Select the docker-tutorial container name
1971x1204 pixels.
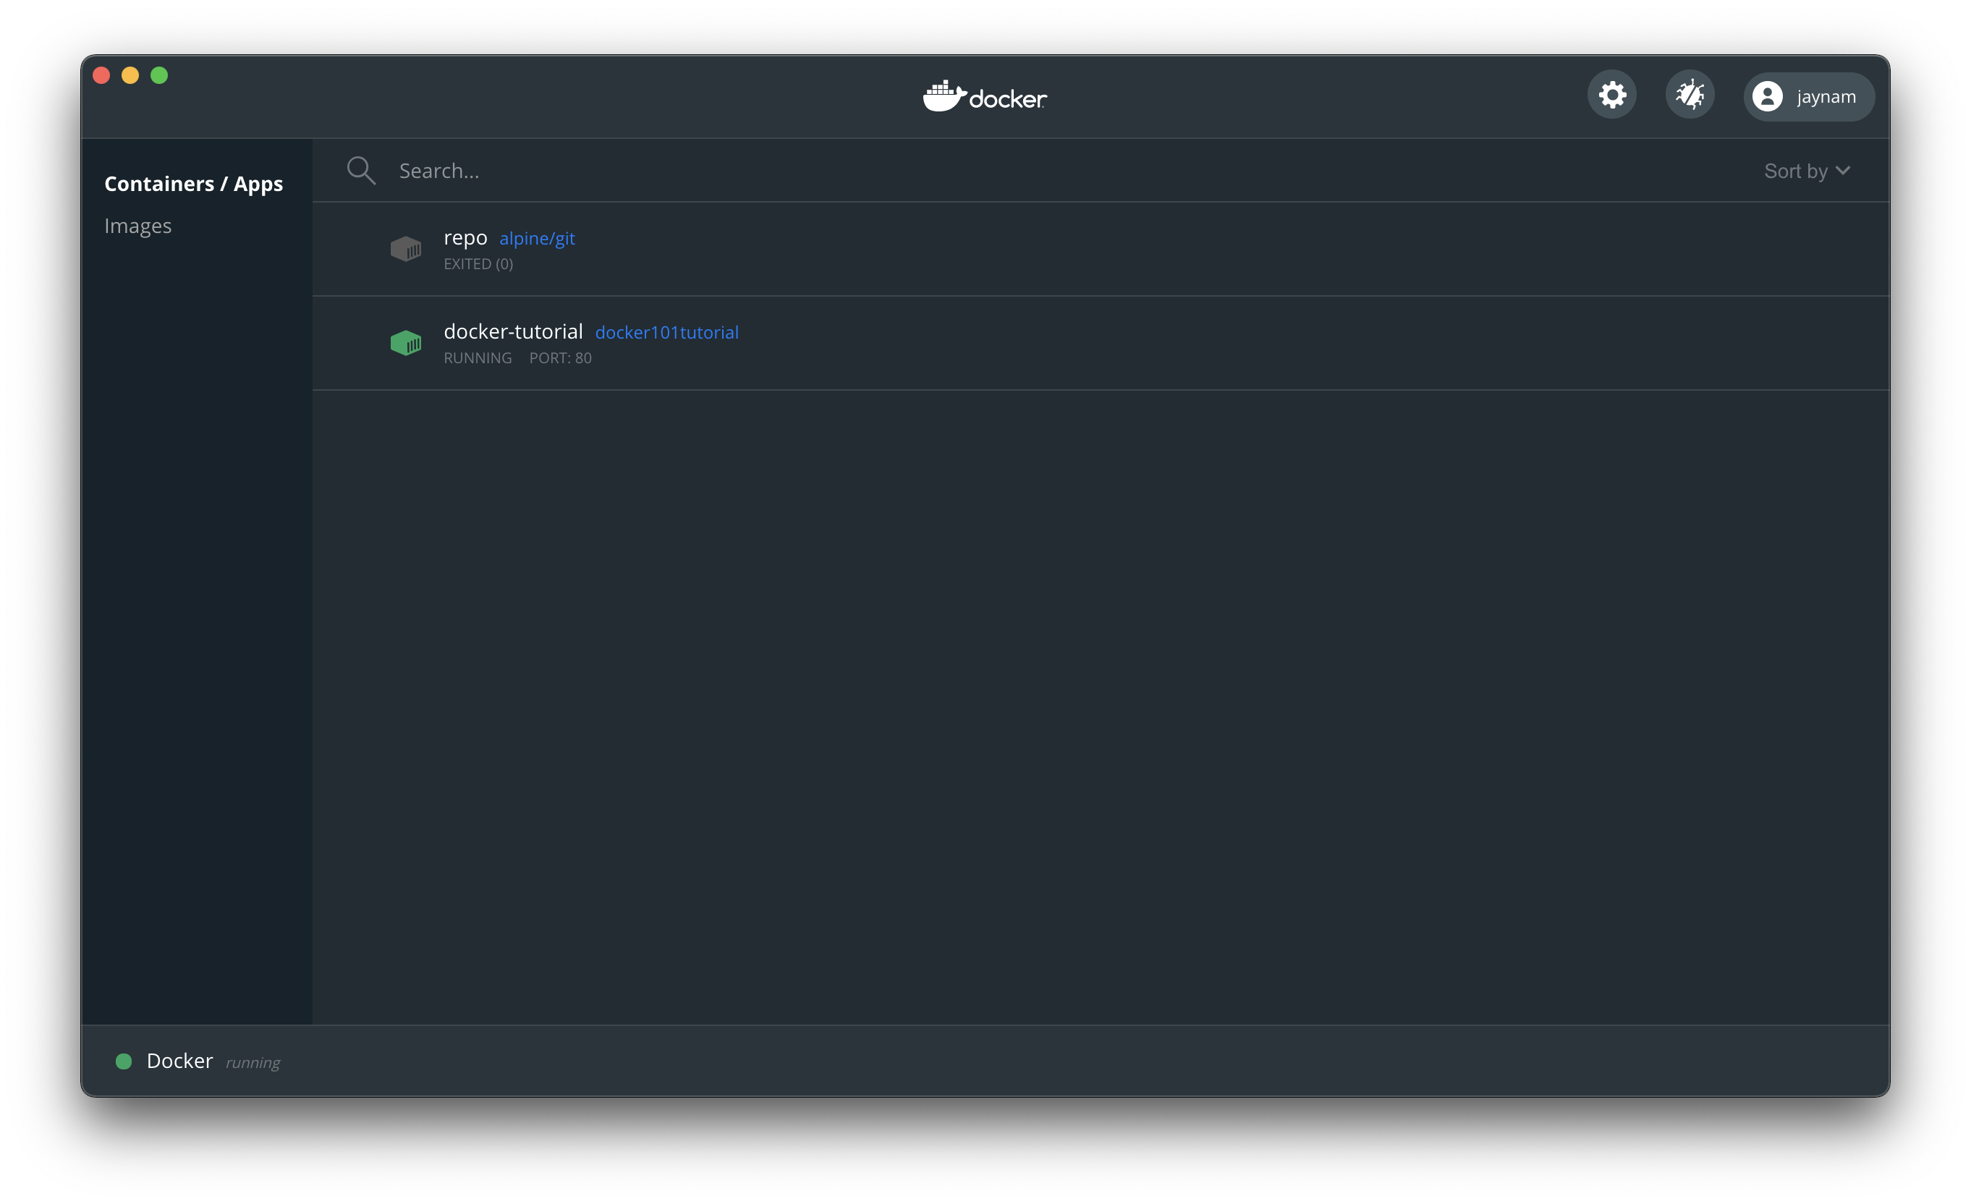(x=513, y=332)
